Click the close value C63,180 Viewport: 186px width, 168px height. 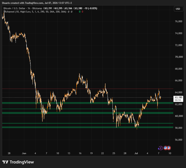point(78,8)
